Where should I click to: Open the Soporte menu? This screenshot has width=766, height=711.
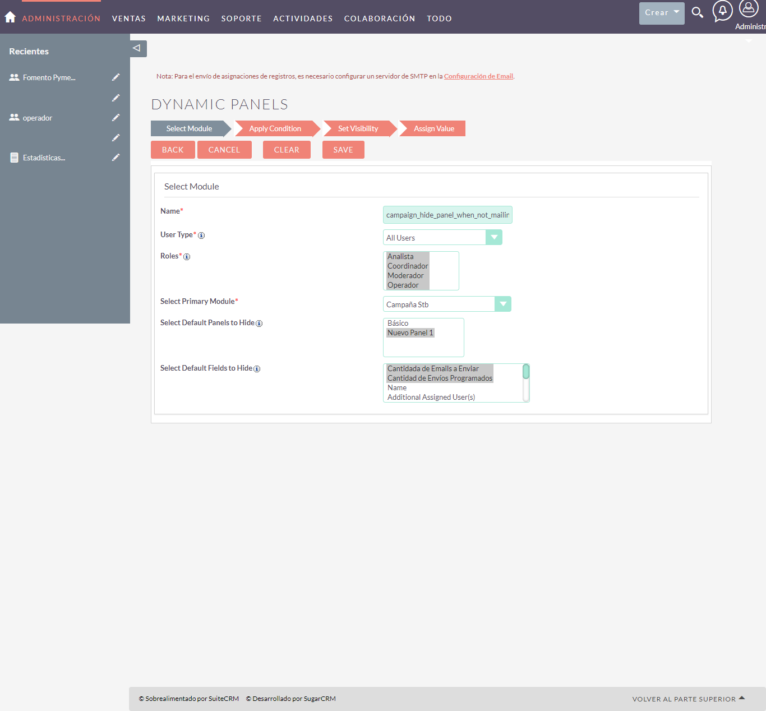click(241, 19)
